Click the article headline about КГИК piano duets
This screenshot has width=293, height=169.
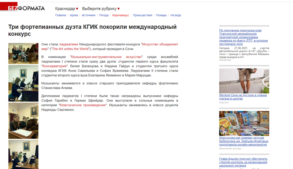coord(92,30)
